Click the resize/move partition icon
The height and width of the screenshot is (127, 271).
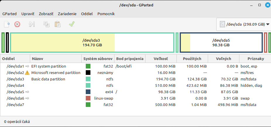tap(32, 24)
